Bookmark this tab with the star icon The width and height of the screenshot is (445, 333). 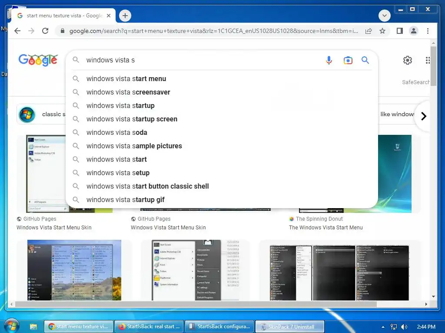click(x=382, y=31)
